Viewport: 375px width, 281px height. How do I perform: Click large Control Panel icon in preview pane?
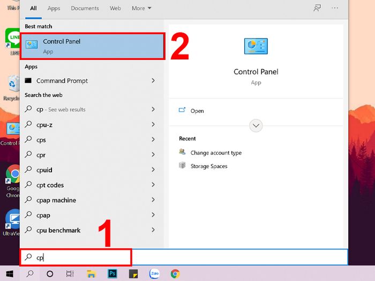click(x=256, y=46)
